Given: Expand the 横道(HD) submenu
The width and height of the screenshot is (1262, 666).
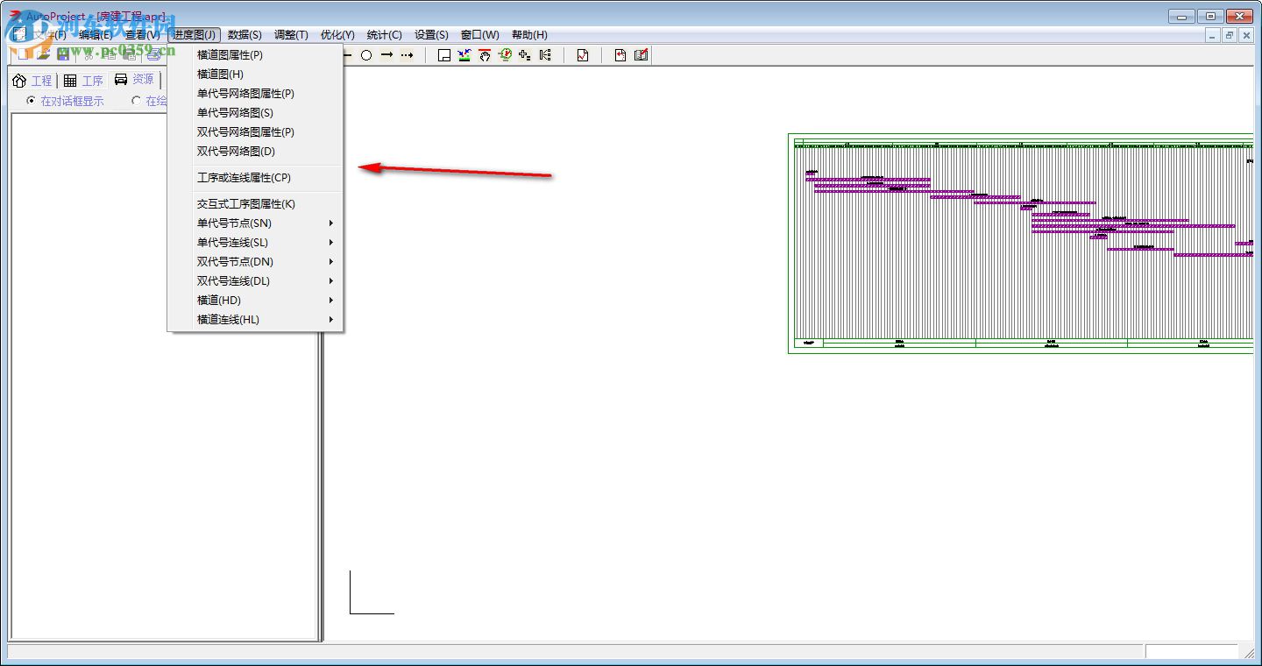Looking at the screenshot, I should coord(254,300).
